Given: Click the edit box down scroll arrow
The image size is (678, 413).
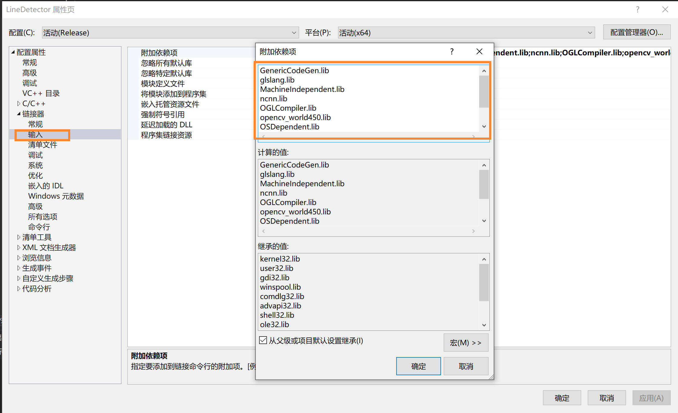Looking at the screenshot, I should pos(484,126).
